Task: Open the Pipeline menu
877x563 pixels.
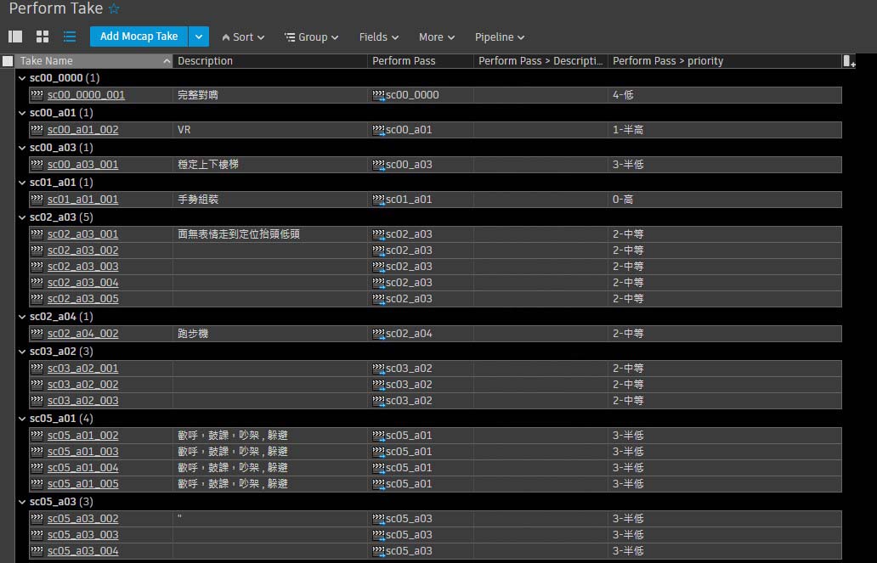Action: [x=499, y=37]
